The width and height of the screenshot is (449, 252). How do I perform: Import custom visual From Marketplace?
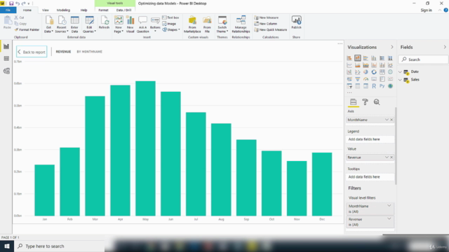192,24
